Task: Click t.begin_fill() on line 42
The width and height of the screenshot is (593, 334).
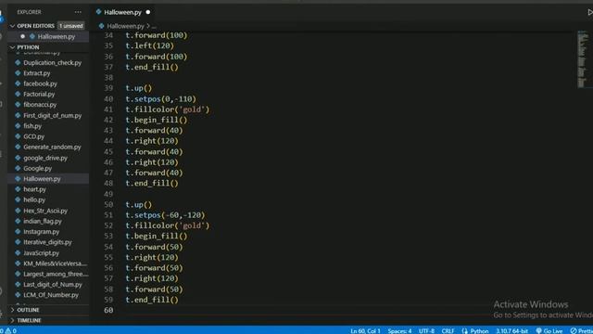Action: (x=157, y=120)
